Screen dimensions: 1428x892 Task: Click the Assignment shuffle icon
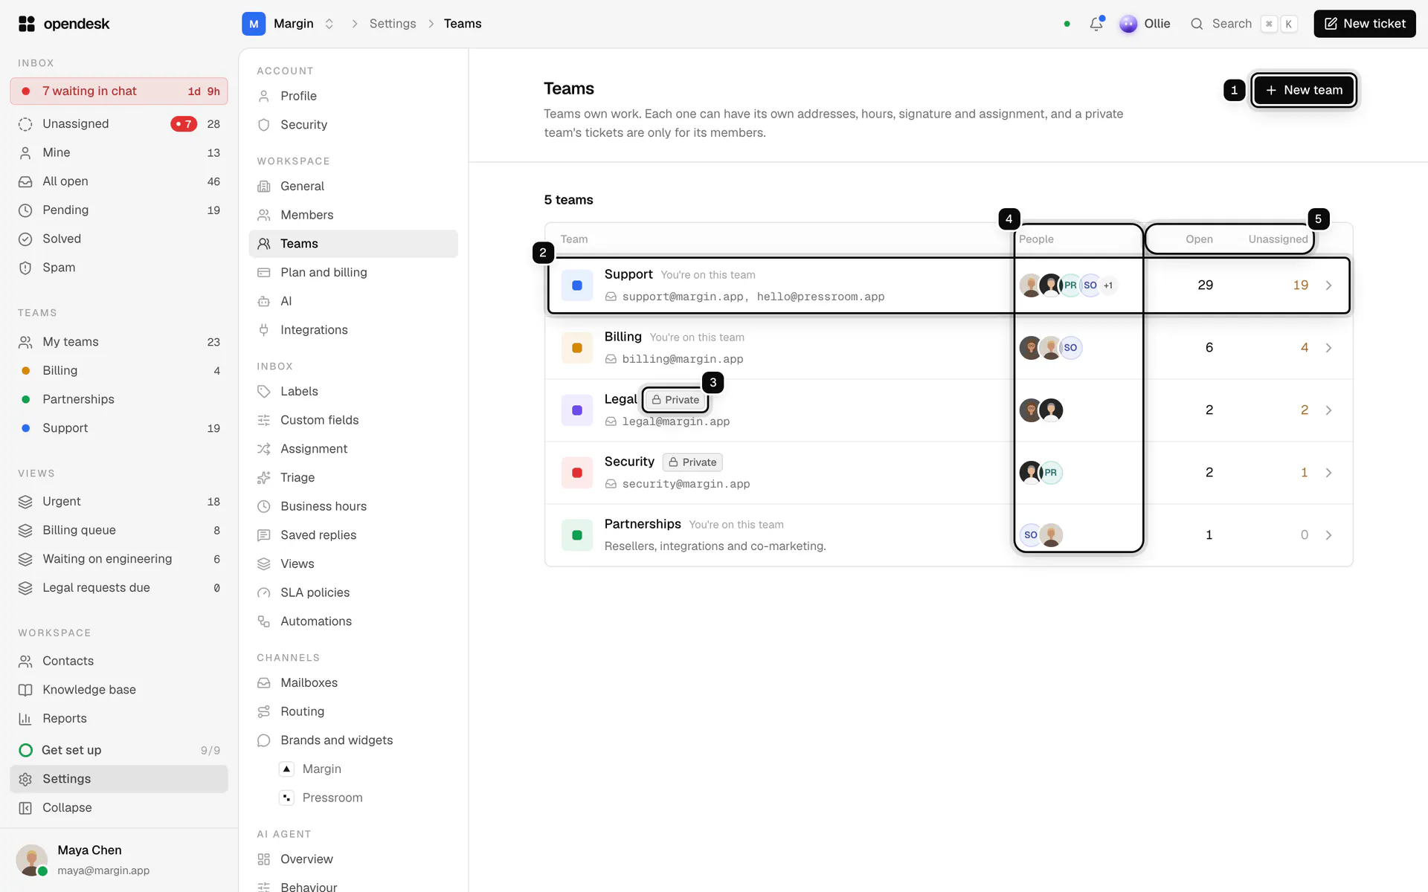click(x=263, y=449)
